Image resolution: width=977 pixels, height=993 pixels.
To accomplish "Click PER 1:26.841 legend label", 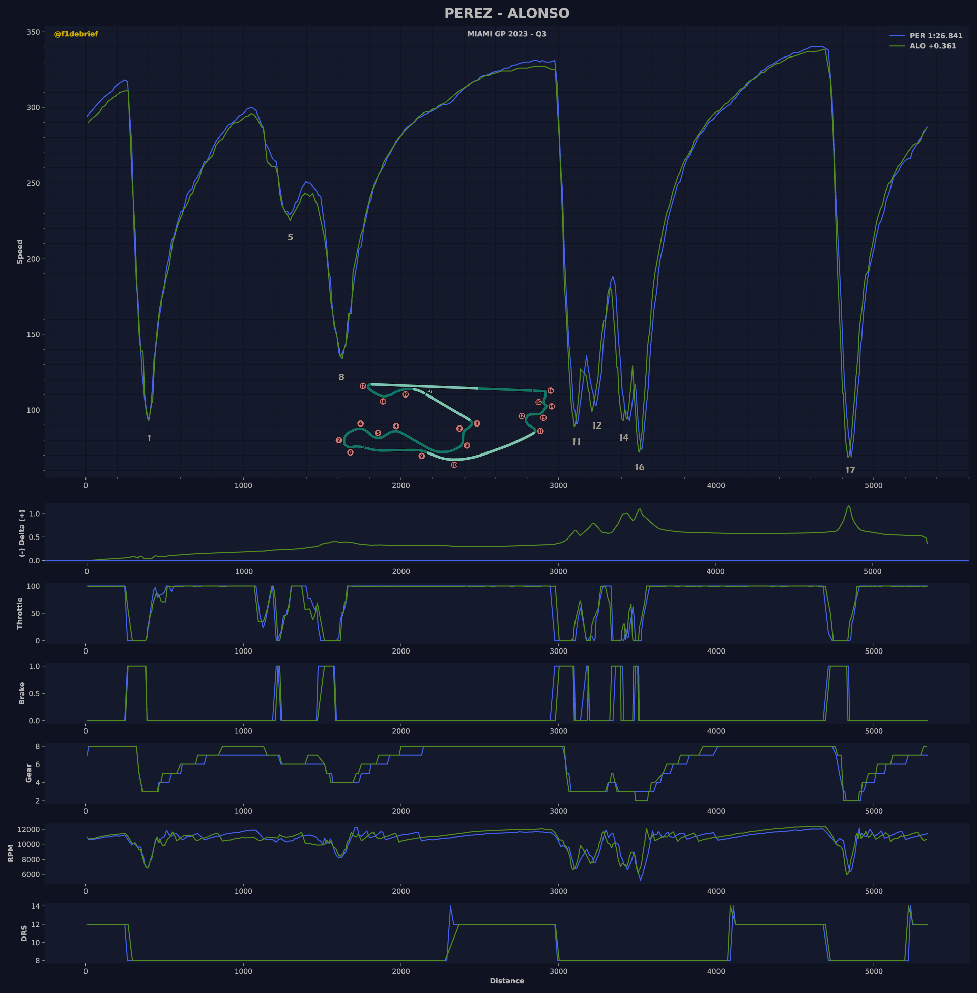I will [x=935, y=36].
